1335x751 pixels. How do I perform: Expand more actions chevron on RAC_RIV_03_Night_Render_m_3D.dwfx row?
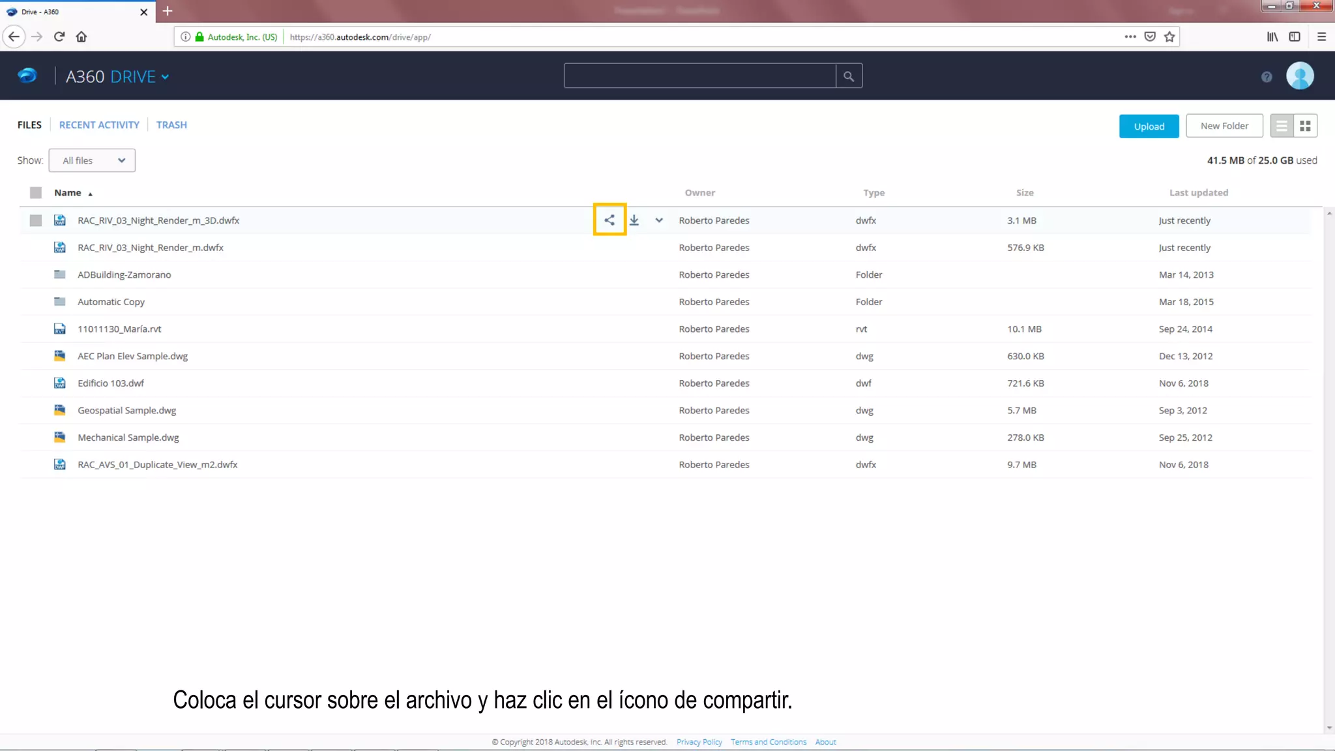tap(659, 220)
